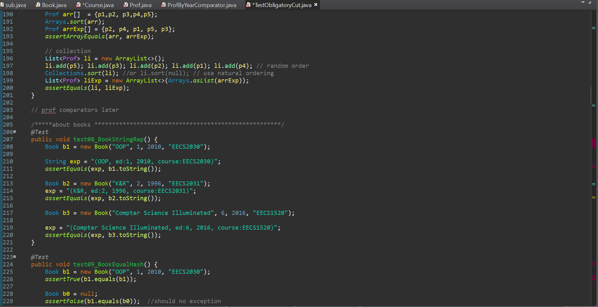Collapse the test09_BookEqualHash method fold marker
Screen dimensions: 598x307
click(15, 257)
